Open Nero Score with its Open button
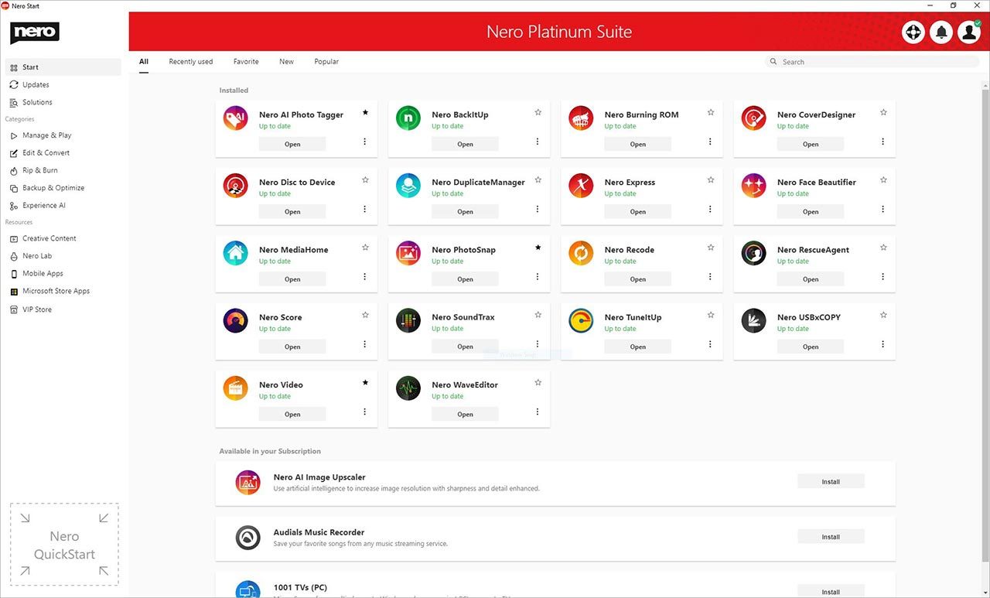Image resolution: width=990 pixels, height=598 pixels. click(292, 347)
